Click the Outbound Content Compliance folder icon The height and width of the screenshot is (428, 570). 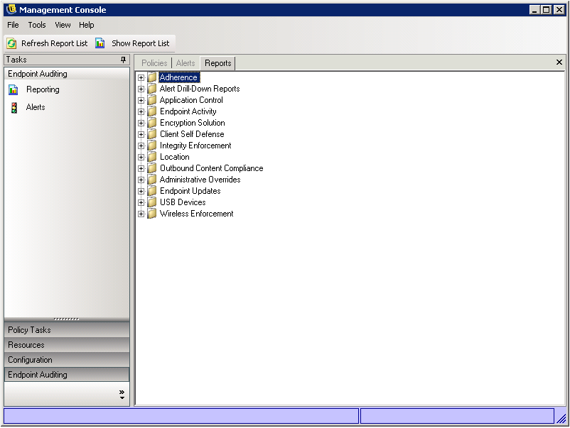(x=152, y=168)
